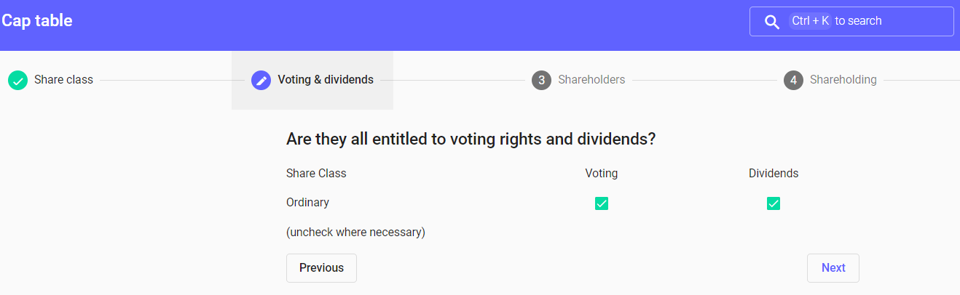Click the green checkmark Share class icon

coord(17,80)
